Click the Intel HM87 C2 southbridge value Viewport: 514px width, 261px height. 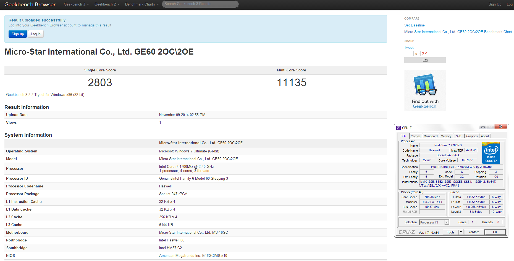point(171,248)
